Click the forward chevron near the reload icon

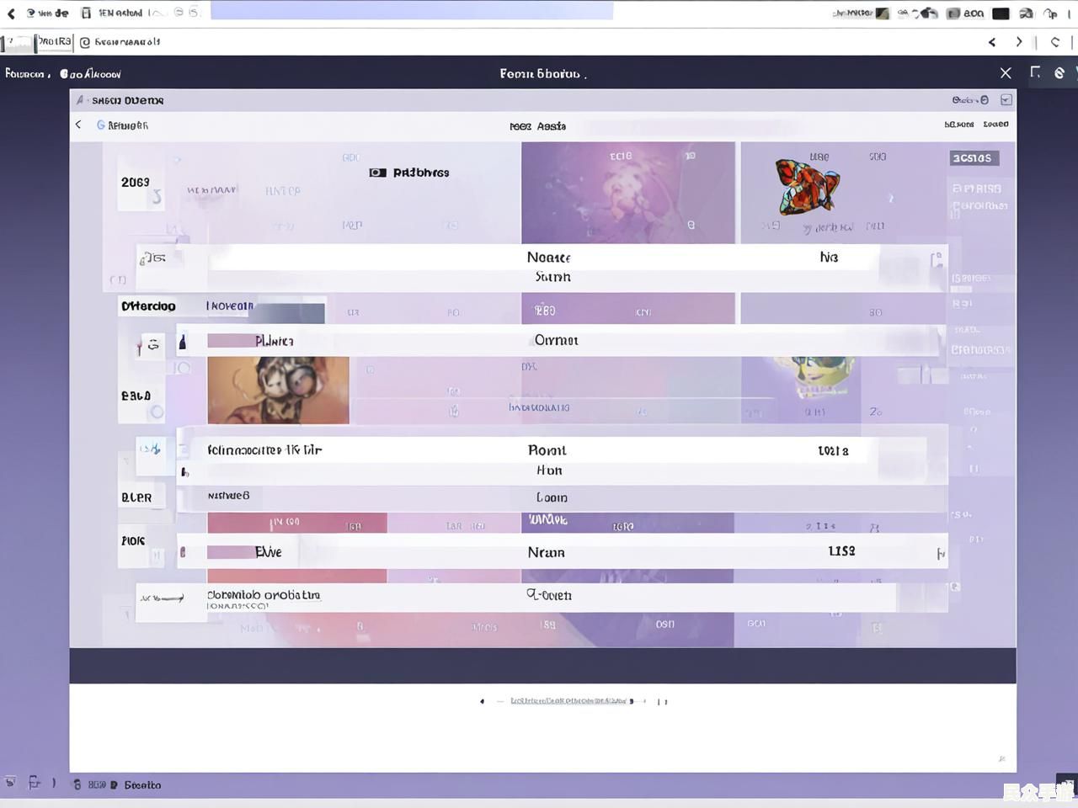(1019, 42)
